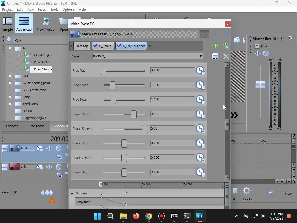Viewport: 297px width, 223px height.
Task: Open the Edit menu
Action: click(x=20, y=10)
